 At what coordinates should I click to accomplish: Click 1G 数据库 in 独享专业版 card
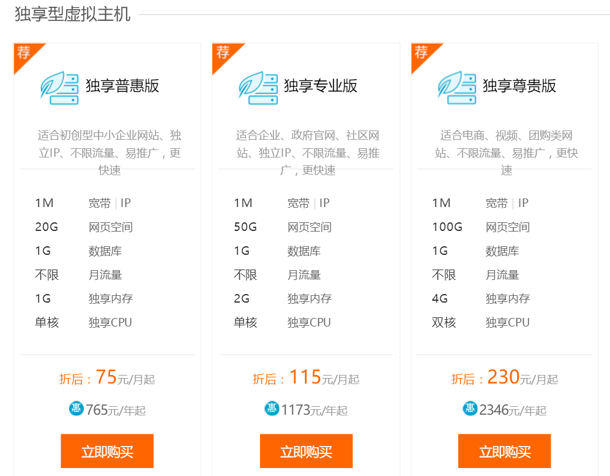click(277, 251)
